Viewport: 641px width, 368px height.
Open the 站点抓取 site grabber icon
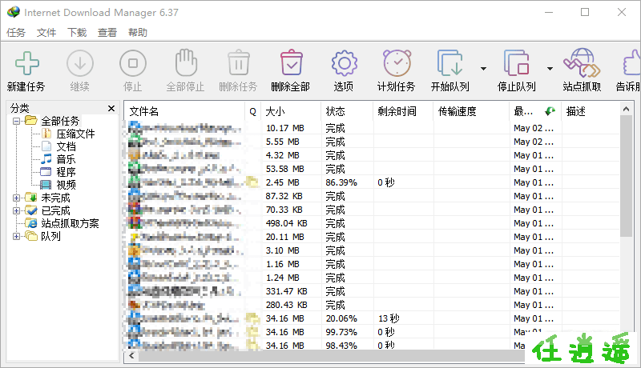(x=582, y=63)
